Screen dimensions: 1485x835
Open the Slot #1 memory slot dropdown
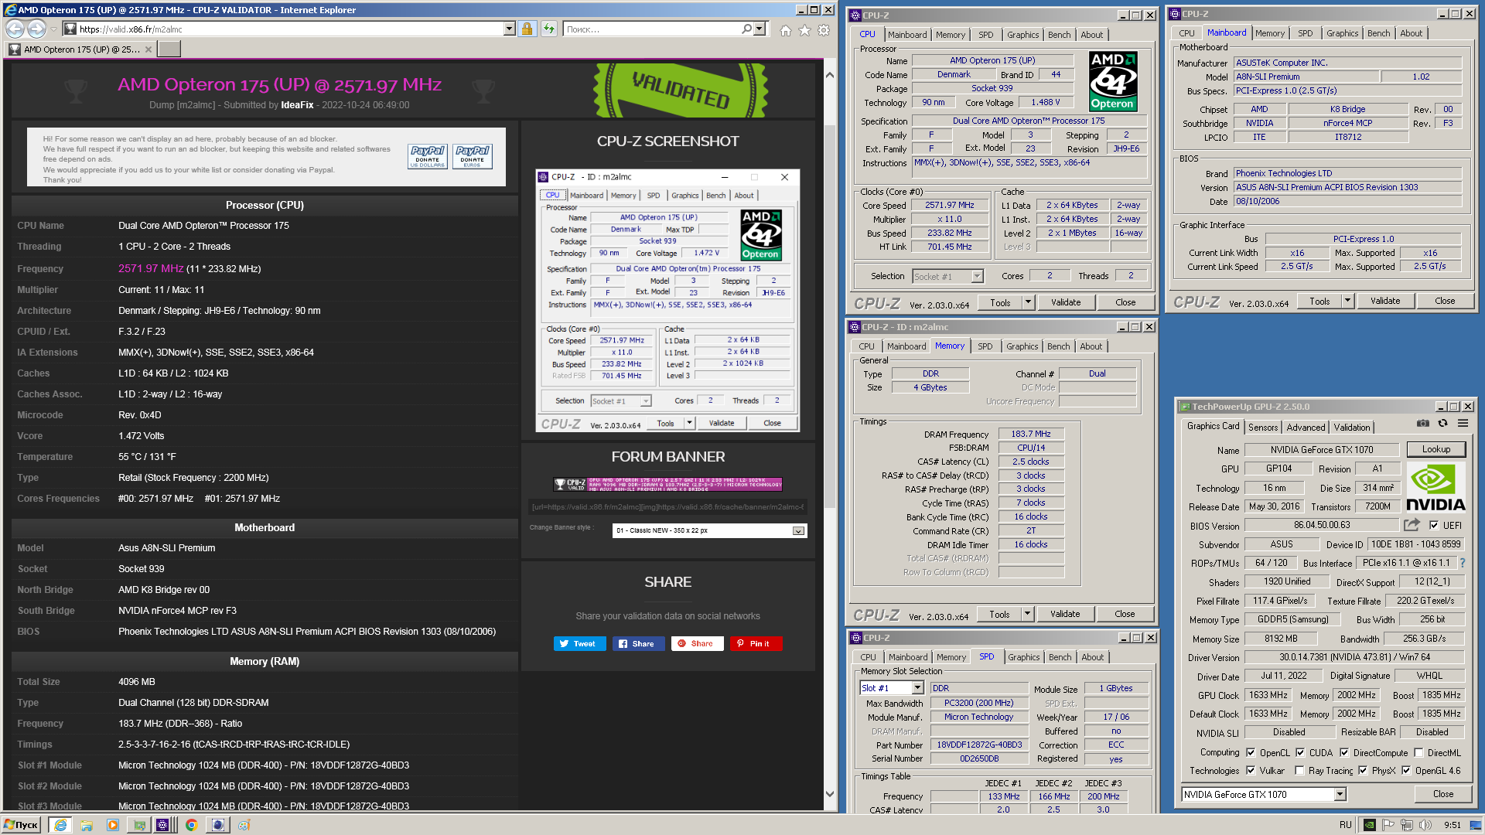(x=892, y=688)
